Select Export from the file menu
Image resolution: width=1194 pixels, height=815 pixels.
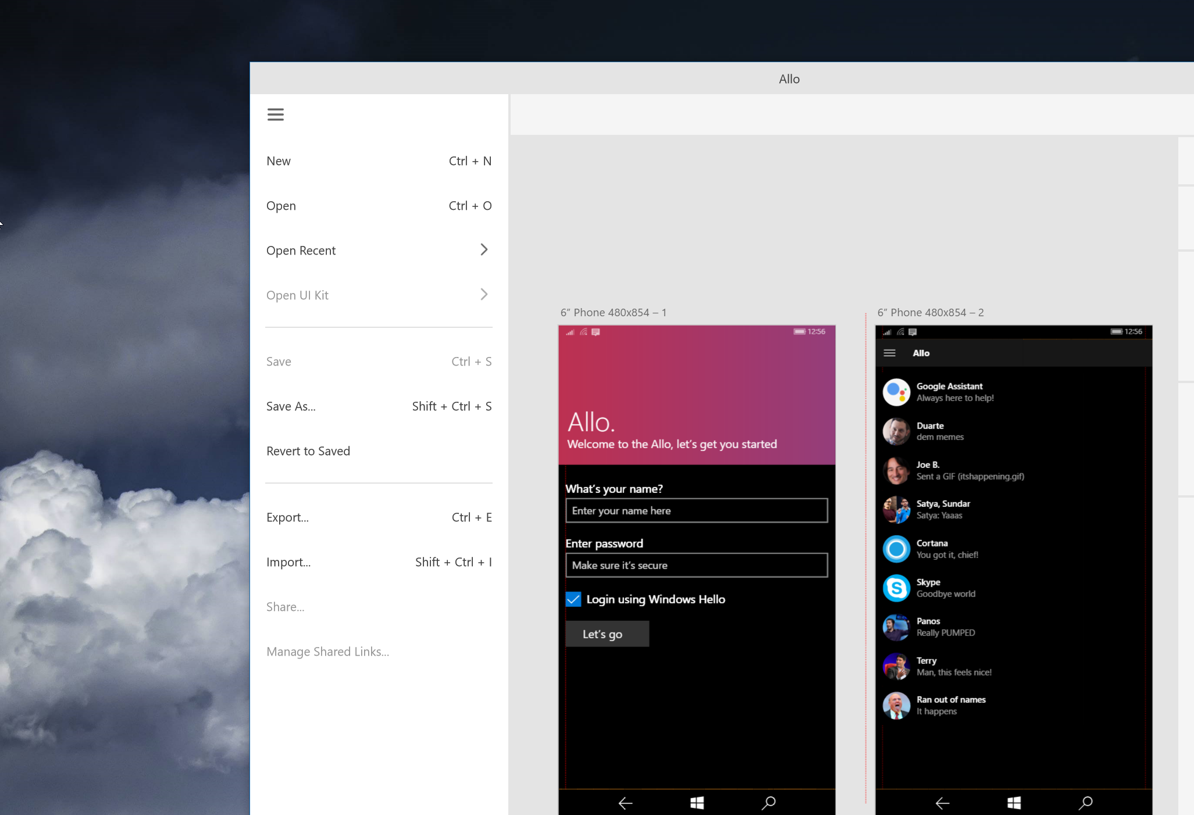coord(287,517)
